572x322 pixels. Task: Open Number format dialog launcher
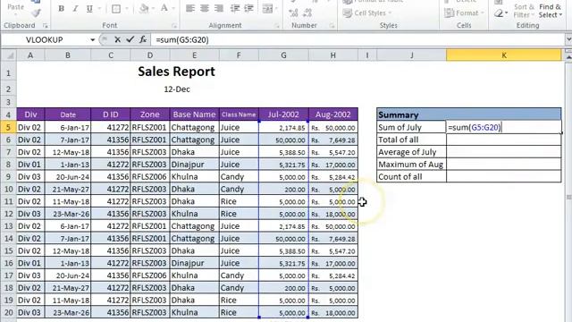(x=332, y=26)
